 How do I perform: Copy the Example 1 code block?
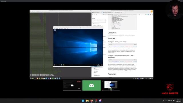[x=135, y=44]
